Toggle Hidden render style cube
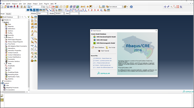 (x=64, y=7)
